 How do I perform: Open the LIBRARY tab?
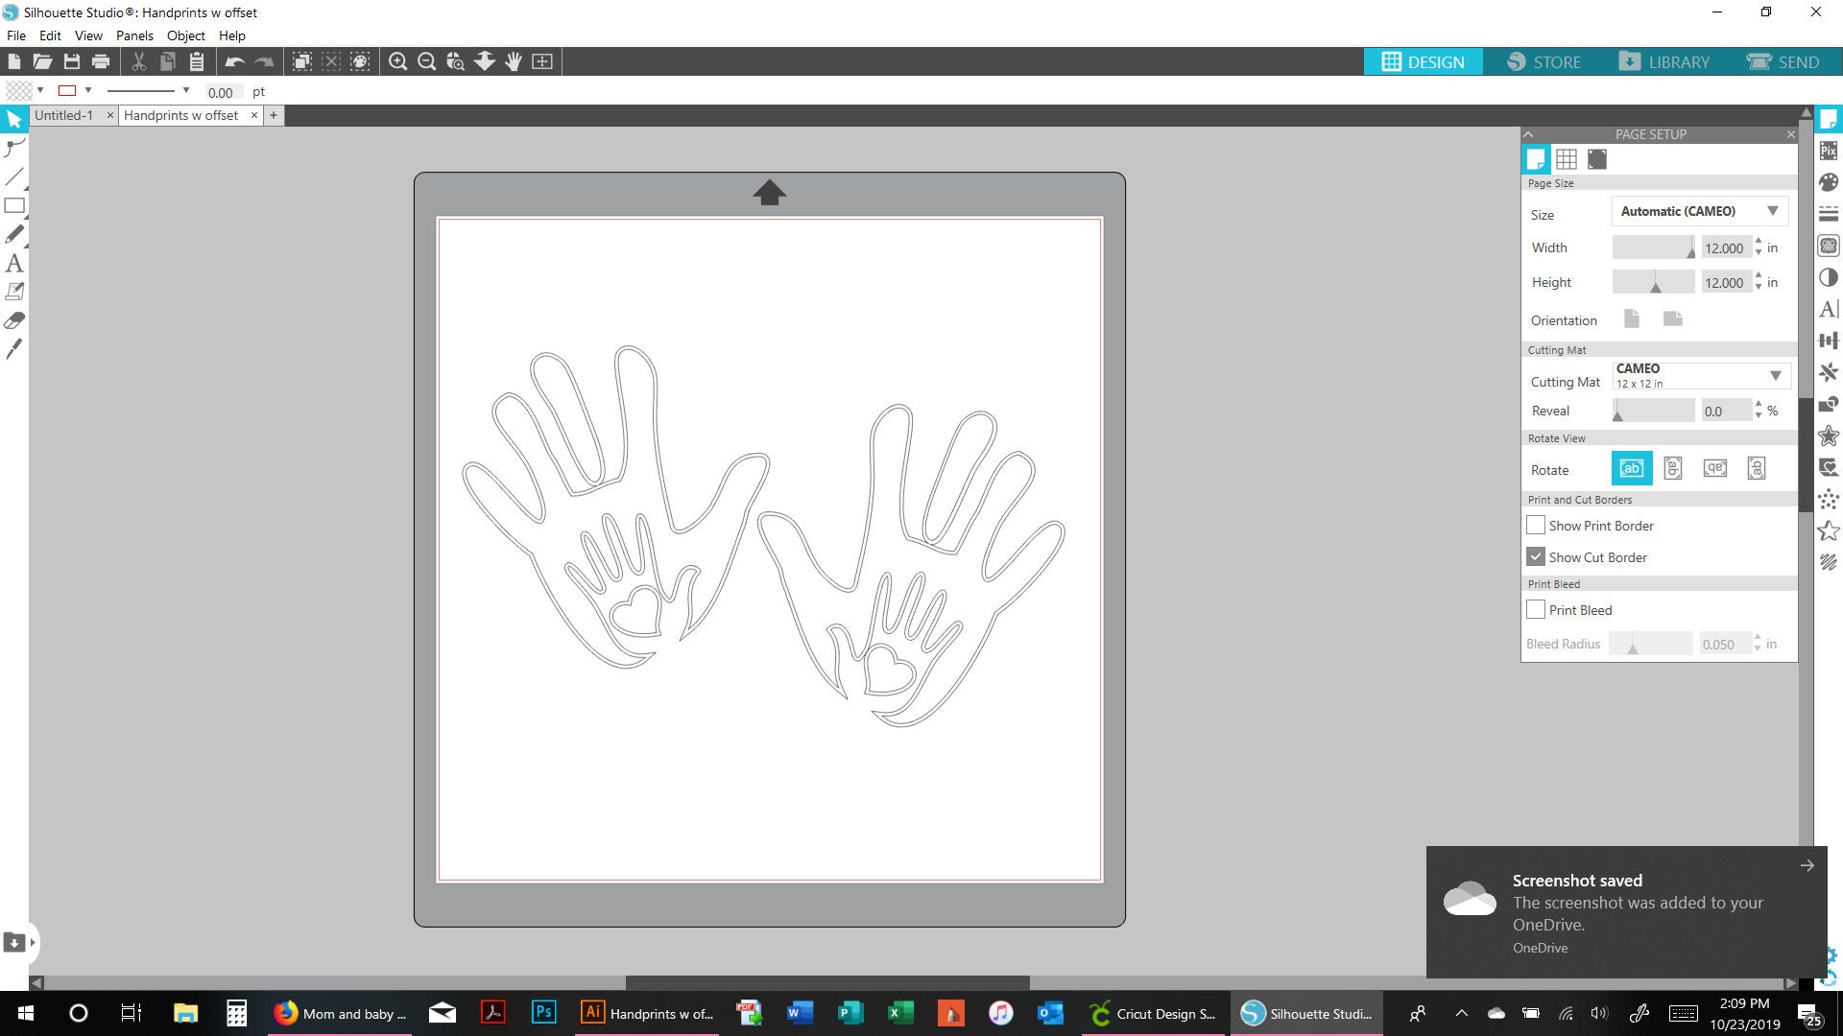1663,61
